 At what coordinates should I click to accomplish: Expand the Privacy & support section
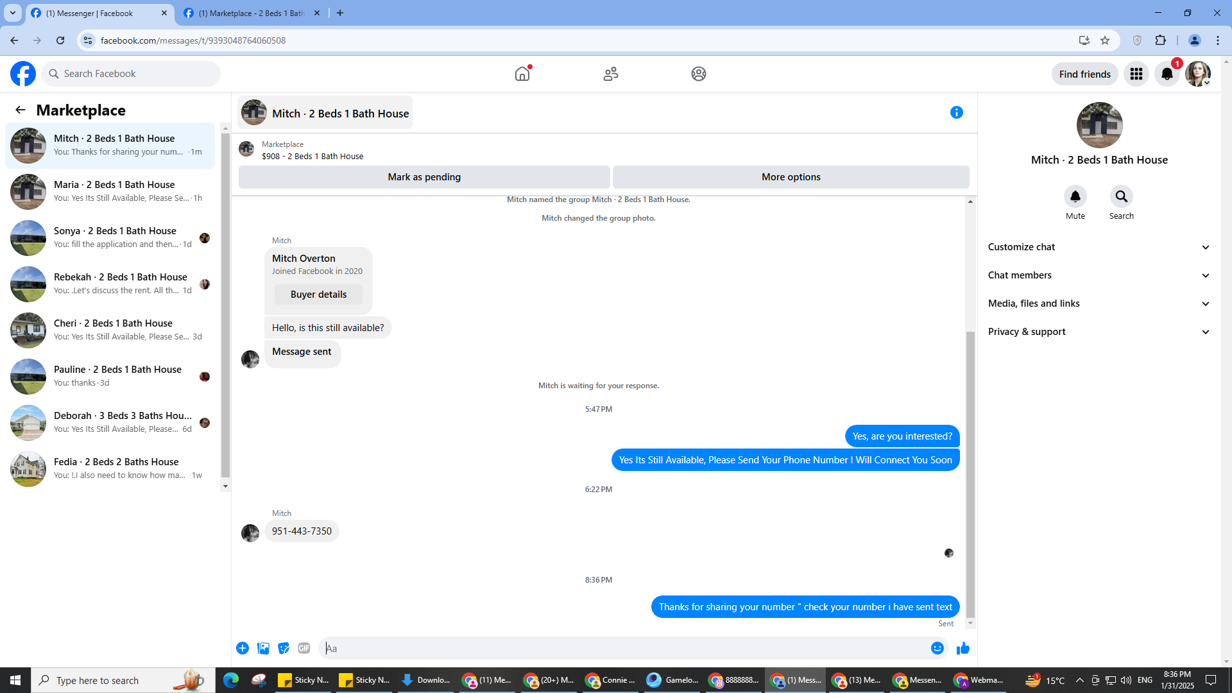(x=1099, y=332)
